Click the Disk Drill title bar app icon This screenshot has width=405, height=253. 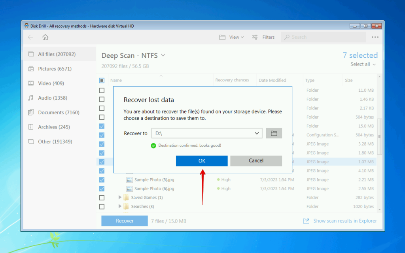point(26,26)
